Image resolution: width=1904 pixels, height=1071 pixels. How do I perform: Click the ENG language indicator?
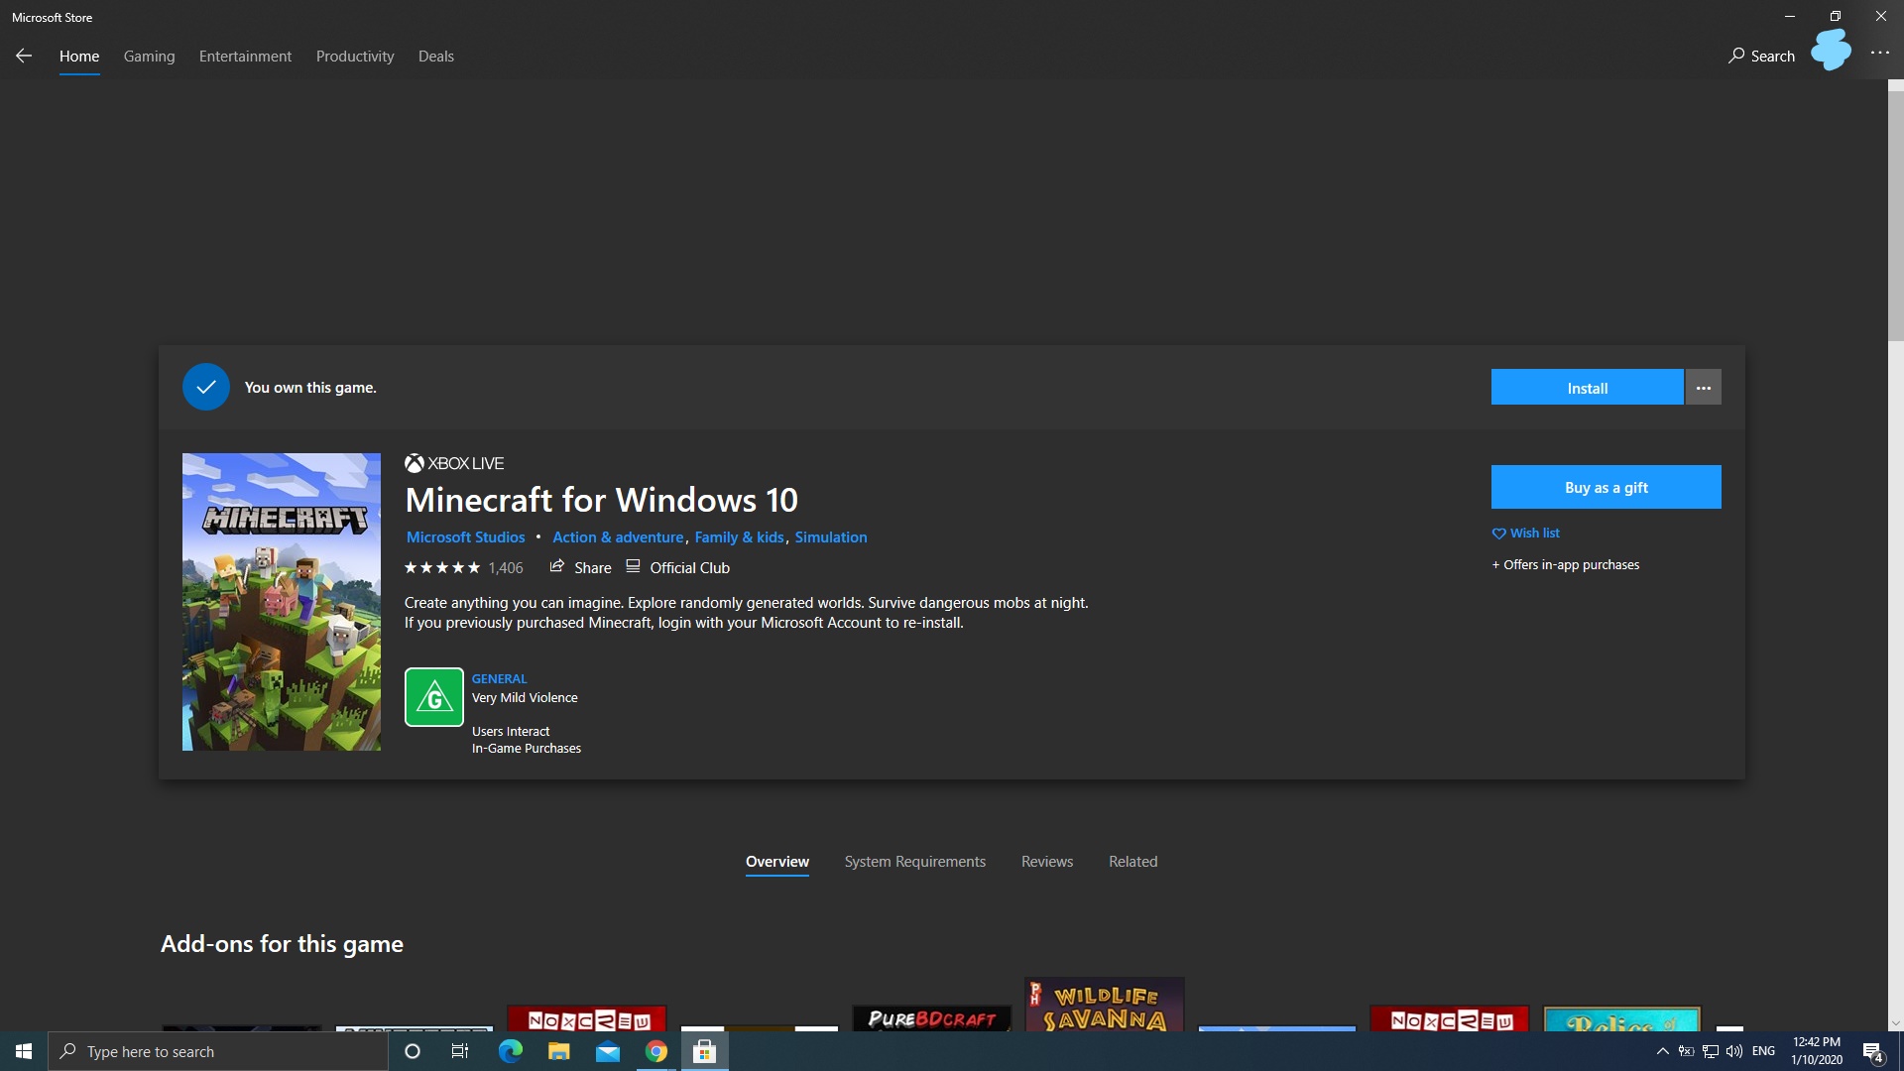tap(1763, 1051)
